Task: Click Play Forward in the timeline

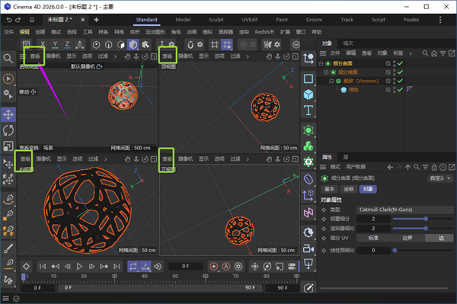Action: click(79, 266)
